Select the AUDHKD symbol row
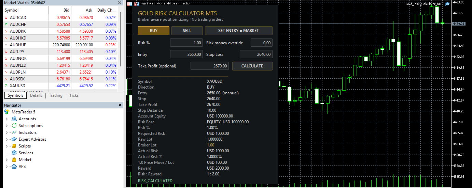472x188 pixels. pos(60,38)
